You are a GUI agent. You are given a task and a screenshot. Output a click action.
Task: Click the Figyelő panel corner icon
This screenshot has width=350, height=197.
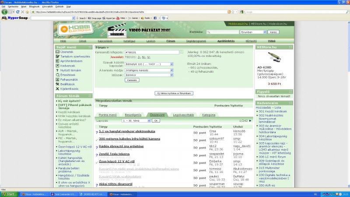[x=290, y=91]
